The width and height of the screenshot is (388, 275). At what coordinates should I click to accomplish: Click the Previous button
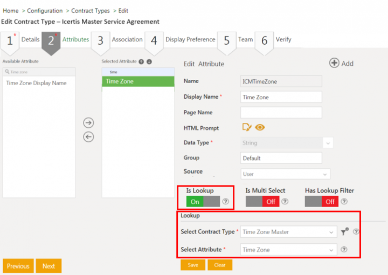pyautogui.click(x=18, y=266)
